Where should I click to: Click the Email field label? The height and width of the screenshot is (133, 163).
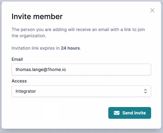(17, 59)
